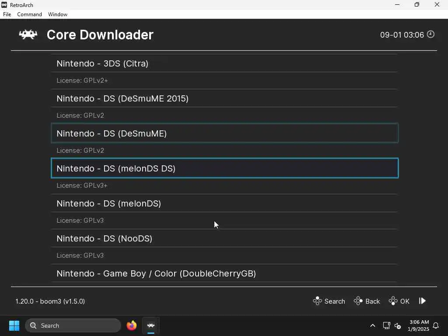
Task: Click the RetroArch taskbar icon
Action: [x=151, y=325]
